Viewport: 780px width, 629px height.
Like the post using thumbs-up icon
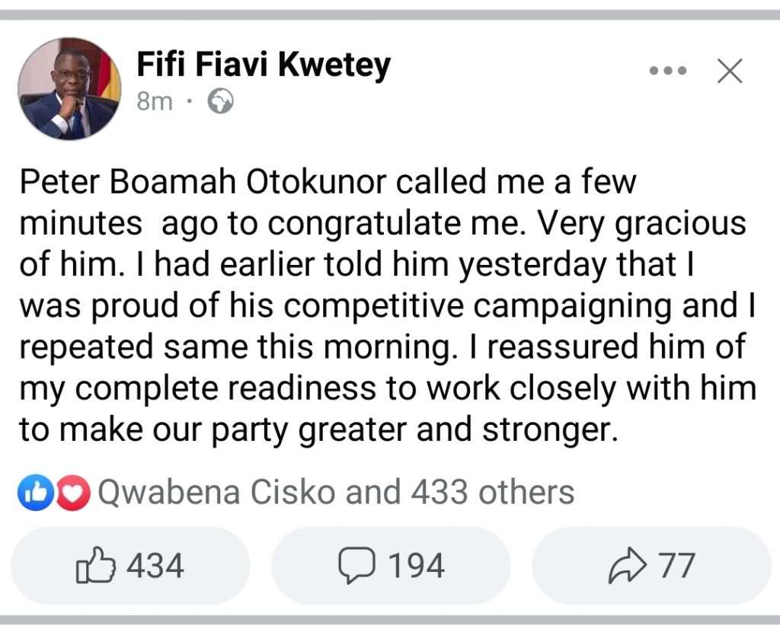coord(97,567)
